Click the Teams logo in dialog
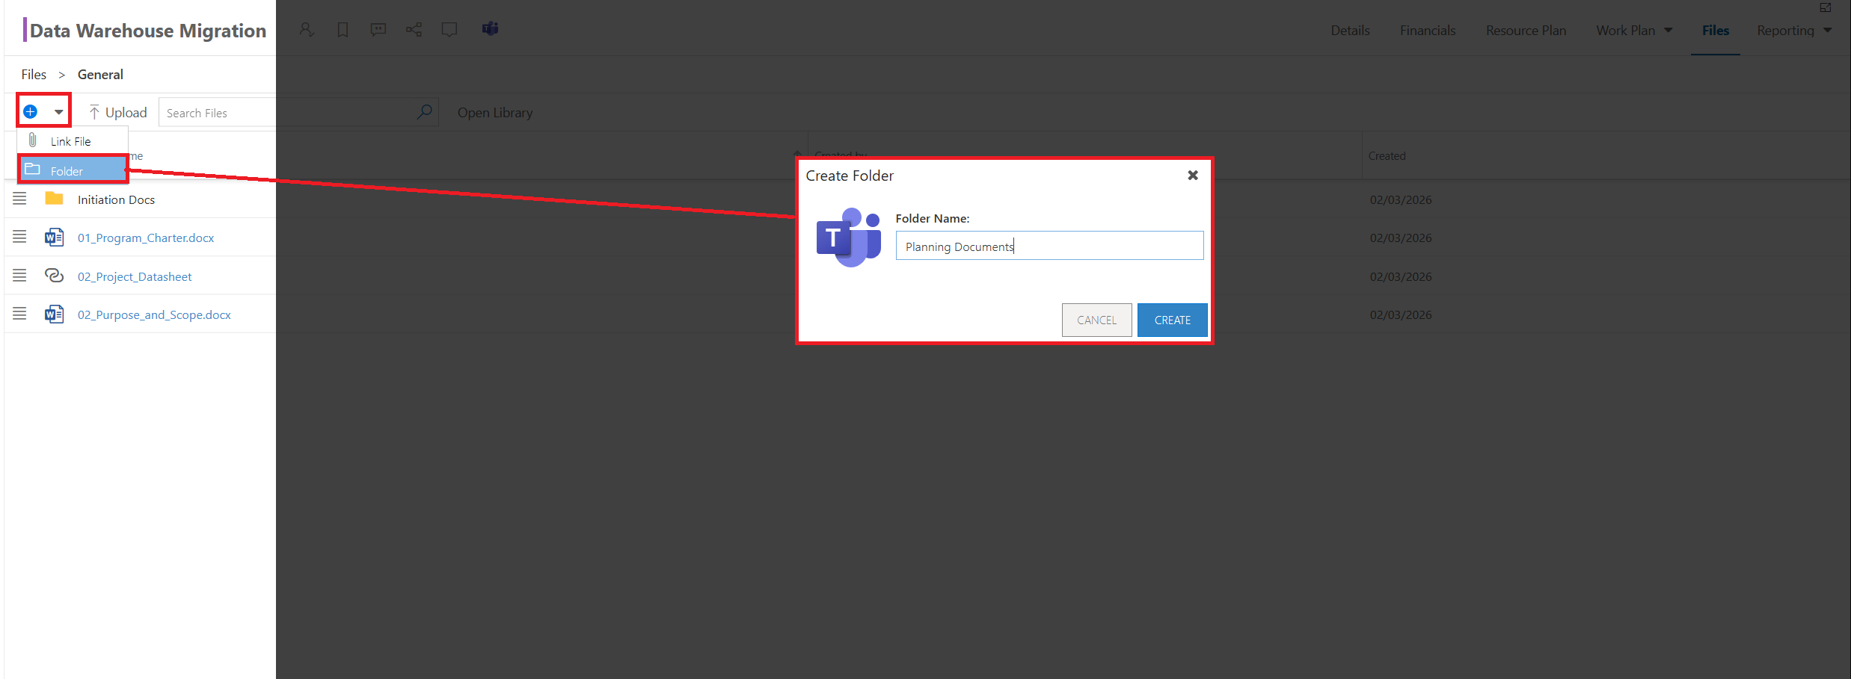This screenshot has height=679, width=1851. click(849, 238)
